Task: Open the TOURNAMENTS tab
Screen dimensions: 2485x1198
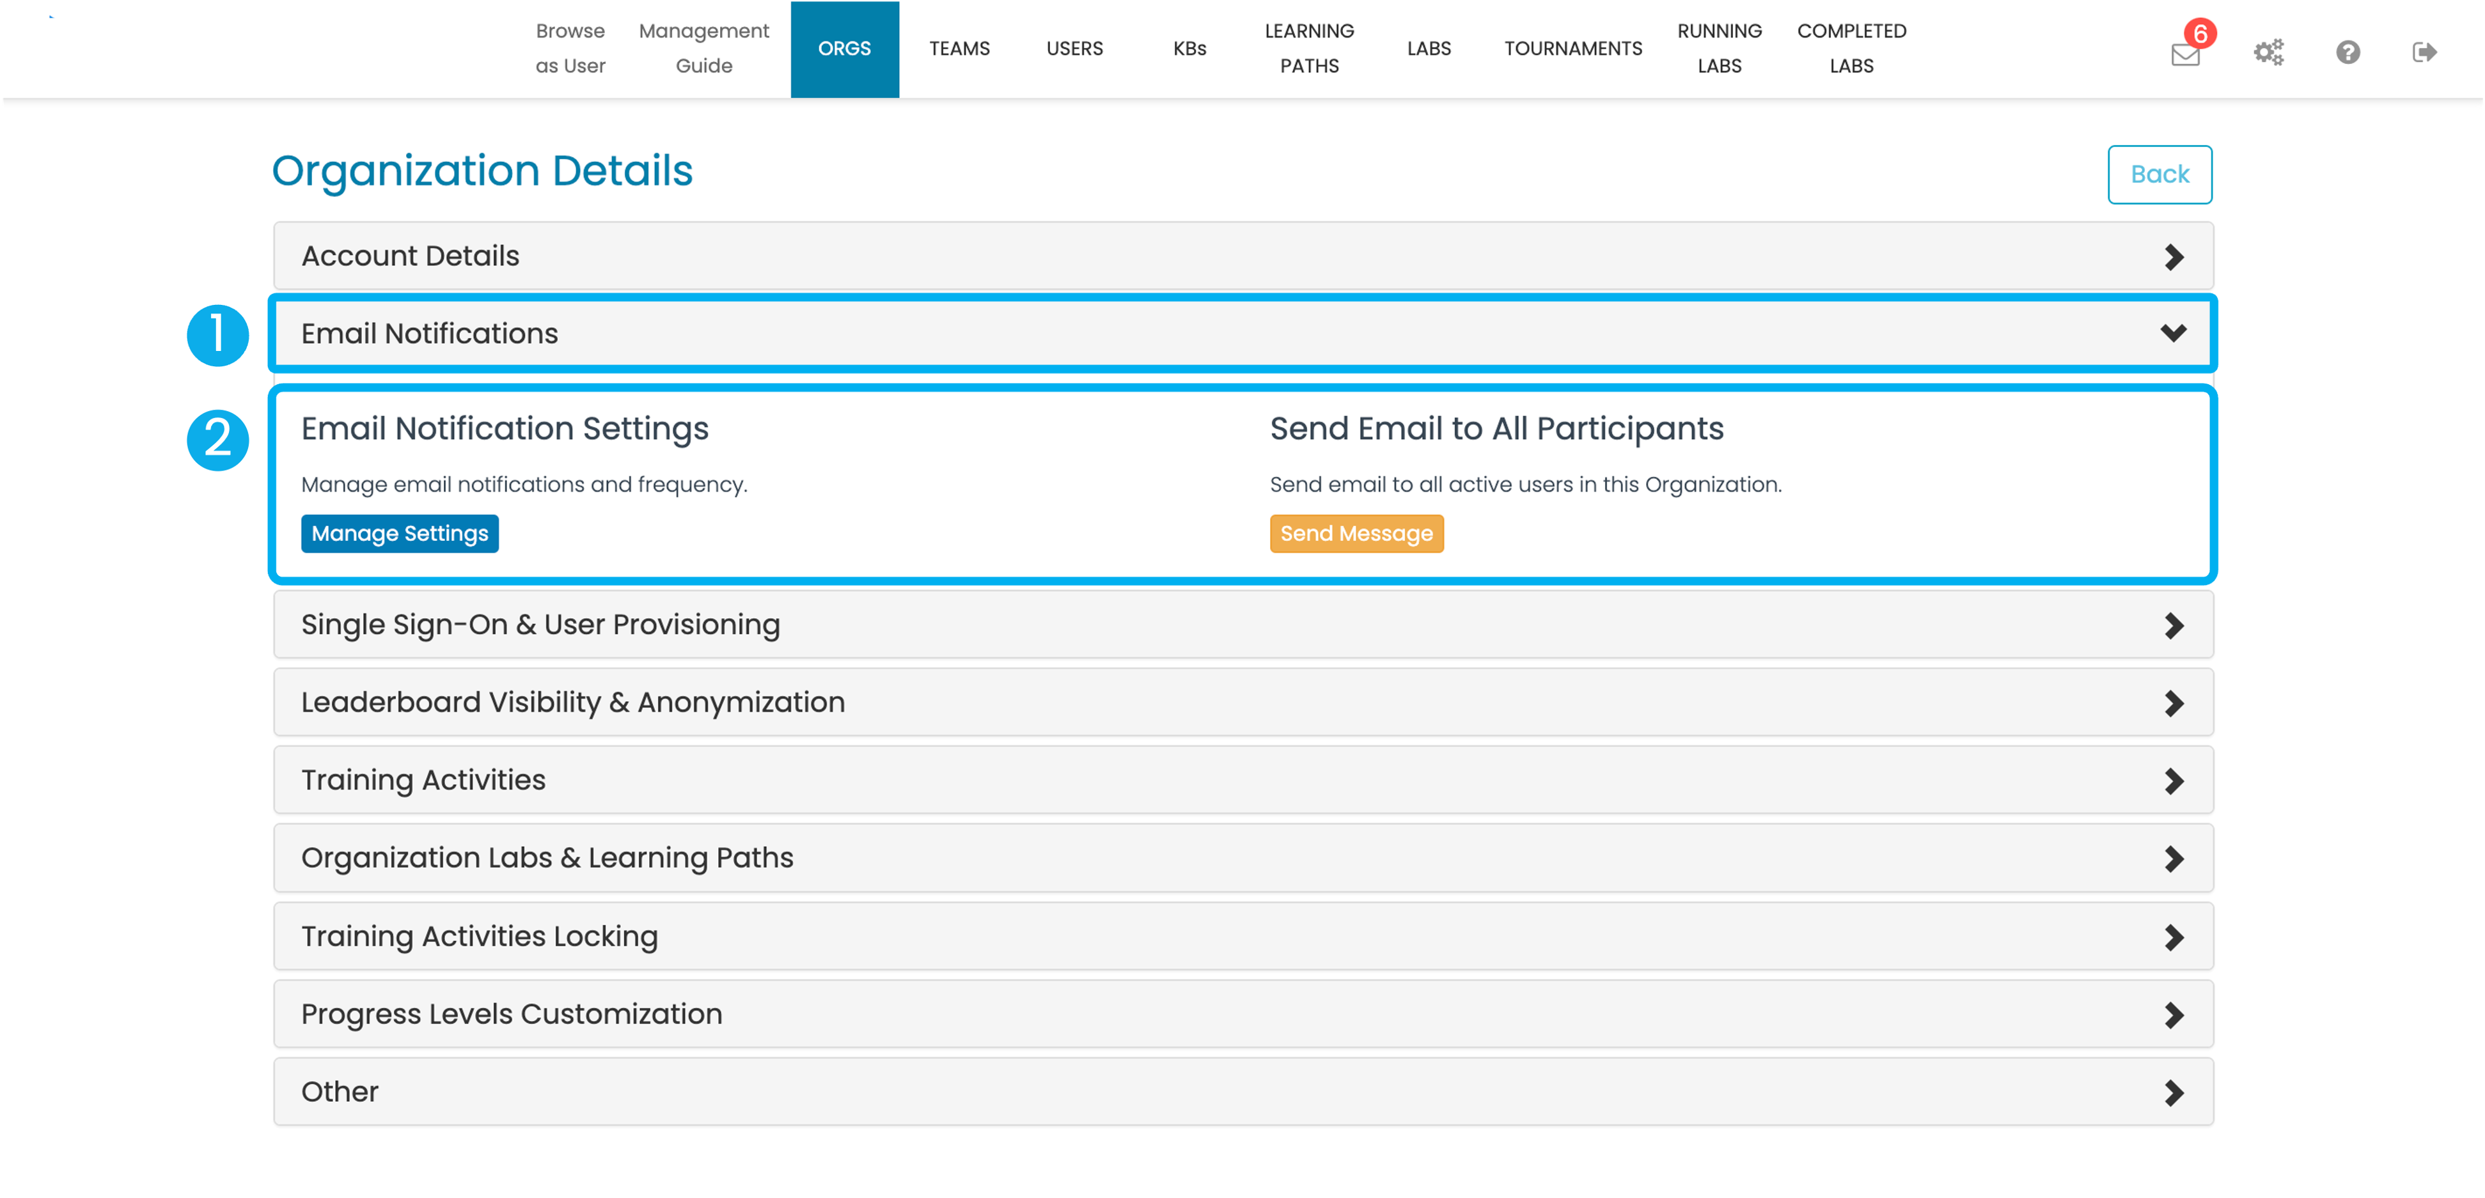Action: click(1572, 49)
